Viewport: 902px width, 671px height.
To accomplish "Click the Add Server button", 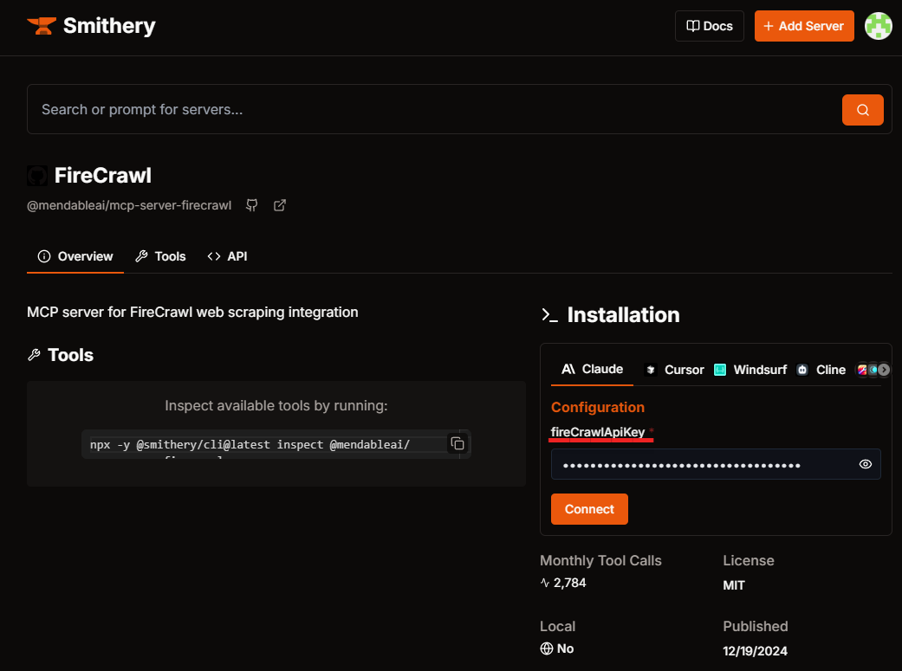I will point(803,26).
